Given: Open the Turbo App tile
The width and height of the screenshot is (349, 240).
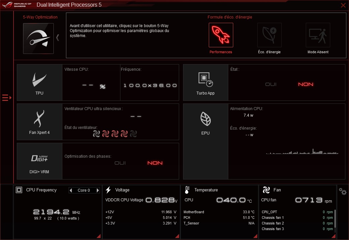Looking at the screenshot, I should pyautogui.click(x=206, y=82).
